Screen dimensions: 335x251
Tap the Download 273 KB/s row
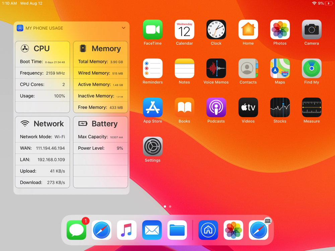[43, 182]
